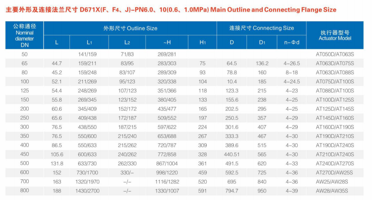Click the DN 450 row label
The image size is (372, 200).
click(25, 154)
